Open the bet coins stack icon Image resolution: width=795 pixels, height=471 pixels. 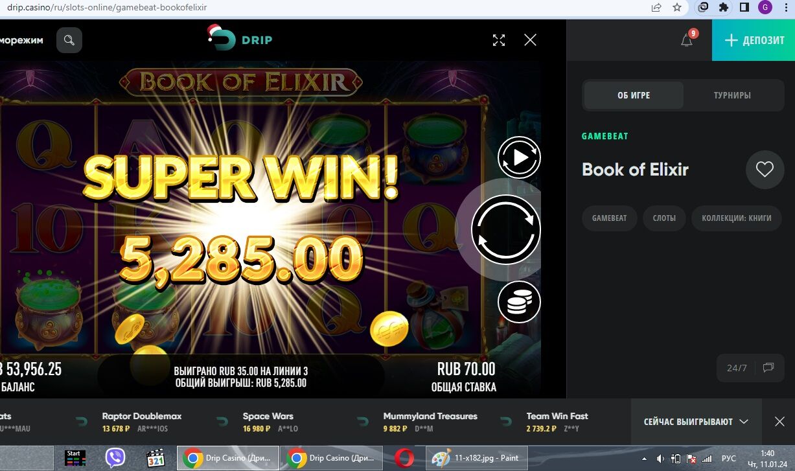point(519,302)
